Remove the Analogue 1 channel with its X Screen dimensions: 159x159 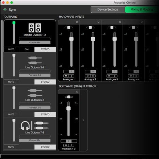point(77,22)
